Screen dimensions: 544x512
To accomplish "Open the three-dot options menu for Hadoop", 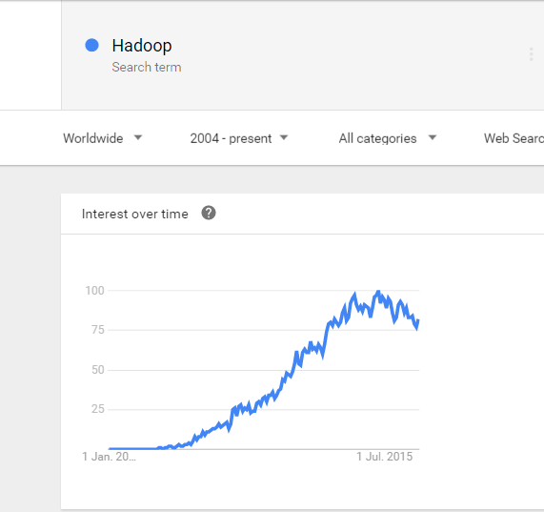I will coord(531,54).
